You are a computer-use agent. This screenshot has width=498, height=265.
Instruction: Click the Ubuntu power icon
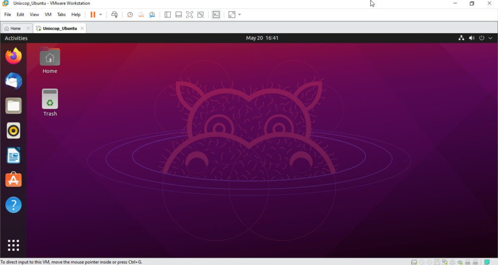pos(482,38)
